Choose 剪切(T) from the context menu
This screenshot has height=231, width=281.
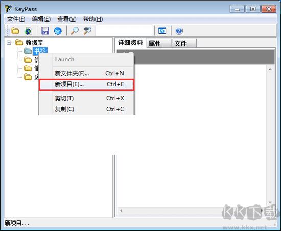pos(86,98)
